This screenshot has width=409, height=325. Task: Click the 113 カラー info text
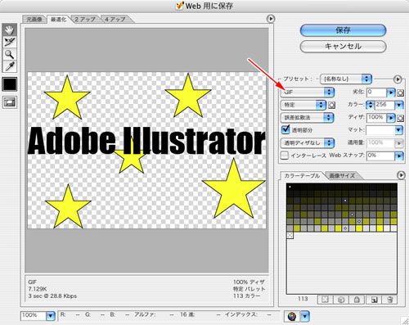click(246, 296)
